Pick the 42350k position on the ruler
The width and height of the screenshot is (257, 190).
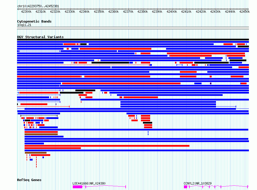(99, 12)
